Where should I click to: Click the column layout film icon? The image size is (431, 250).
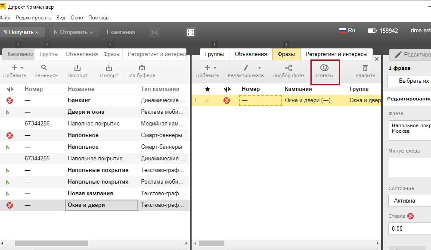(x=190, y=32)
